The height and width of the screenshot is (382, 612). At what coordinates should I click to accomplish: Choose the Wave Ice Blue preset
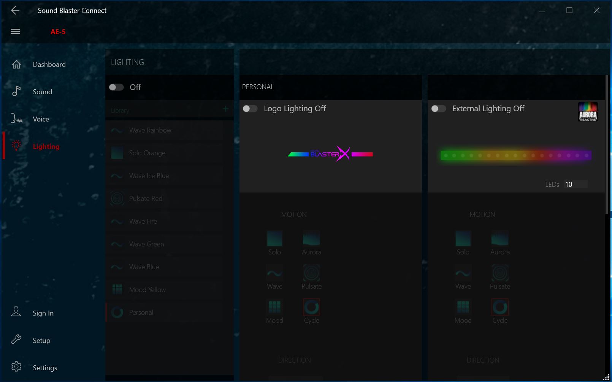click(x=165, y=176)
